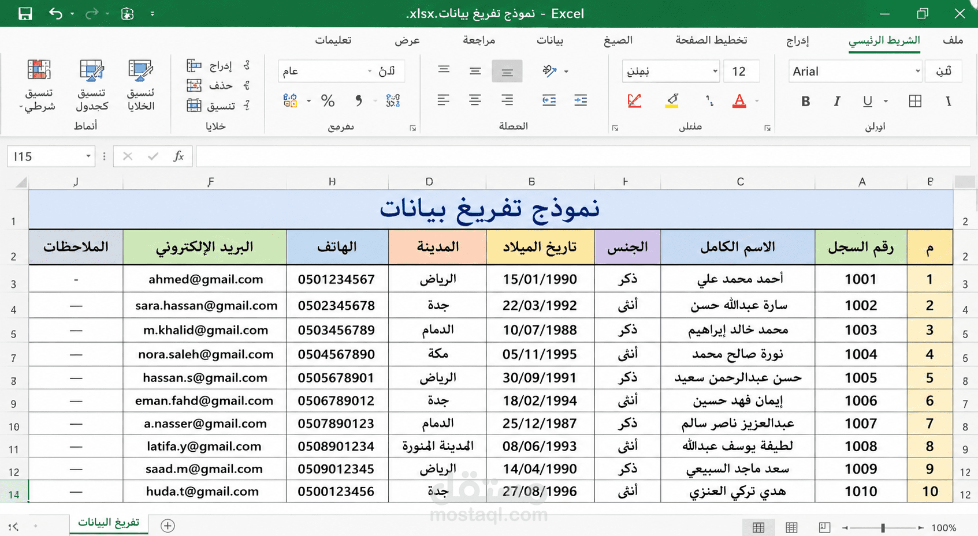Open Customize Quick Access Toolbar dropdown
978x536 pixels.
[153, 13]
